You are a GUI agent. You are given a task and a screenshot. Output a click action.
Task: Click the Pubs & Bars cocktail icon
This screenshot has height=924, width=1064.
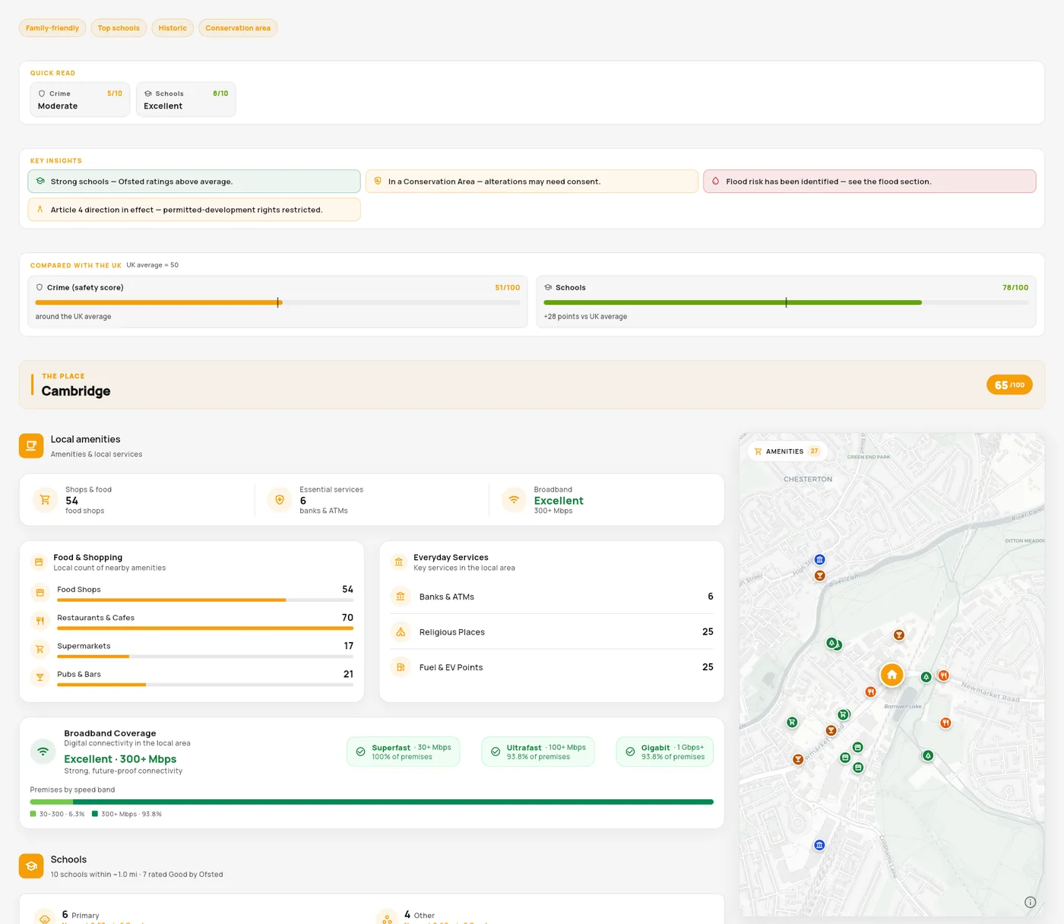click(x=40, y=677)
